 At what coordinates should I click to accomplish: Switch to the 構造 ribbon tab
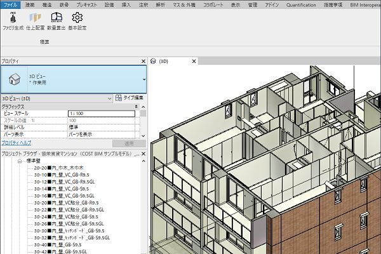(47, 5)
